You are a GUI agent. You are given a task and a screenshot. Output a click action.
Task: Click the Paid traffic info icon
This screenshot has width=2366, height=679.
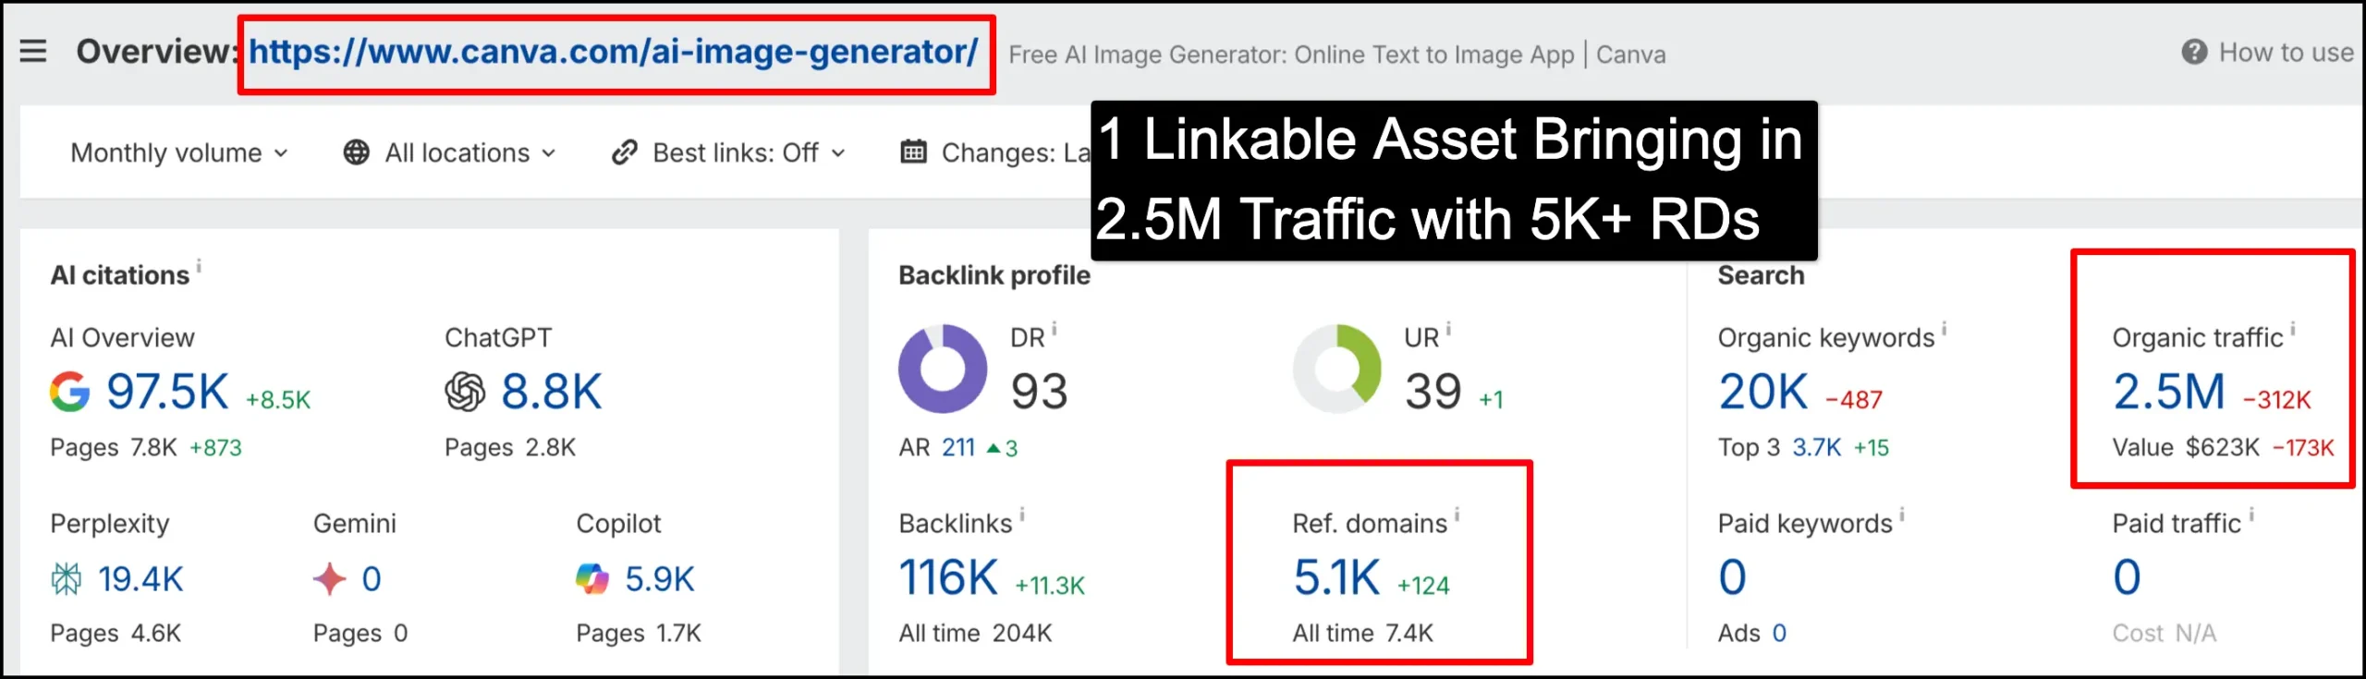pos(2251,515)
